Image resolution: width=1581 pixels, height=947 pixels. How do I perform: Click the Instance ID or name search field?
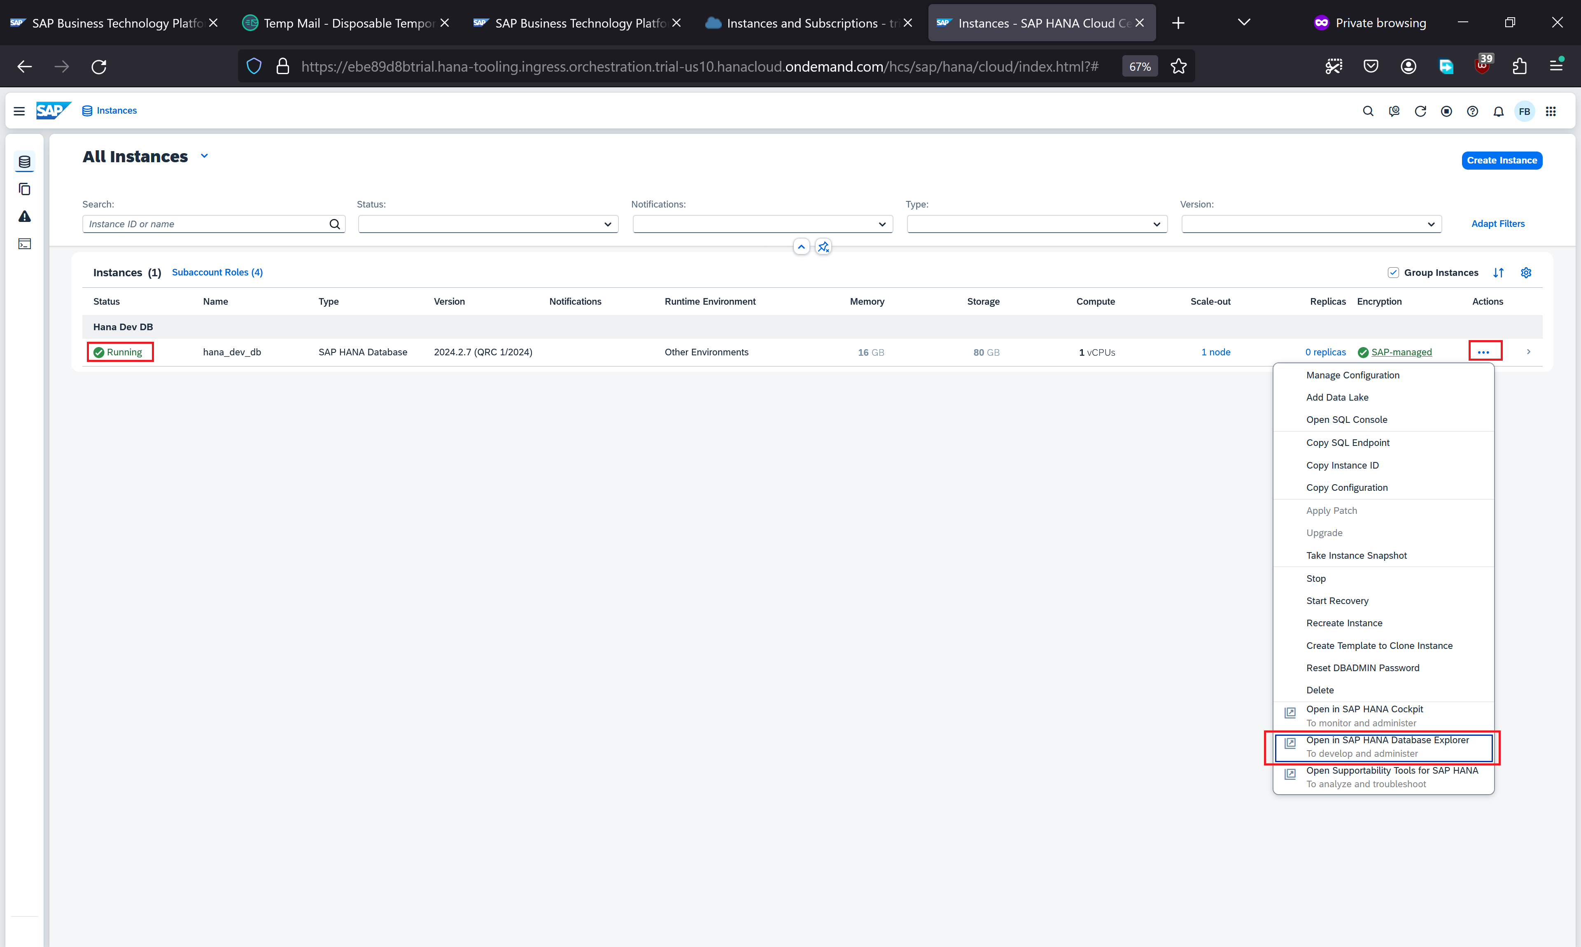[x=204, y=224]
